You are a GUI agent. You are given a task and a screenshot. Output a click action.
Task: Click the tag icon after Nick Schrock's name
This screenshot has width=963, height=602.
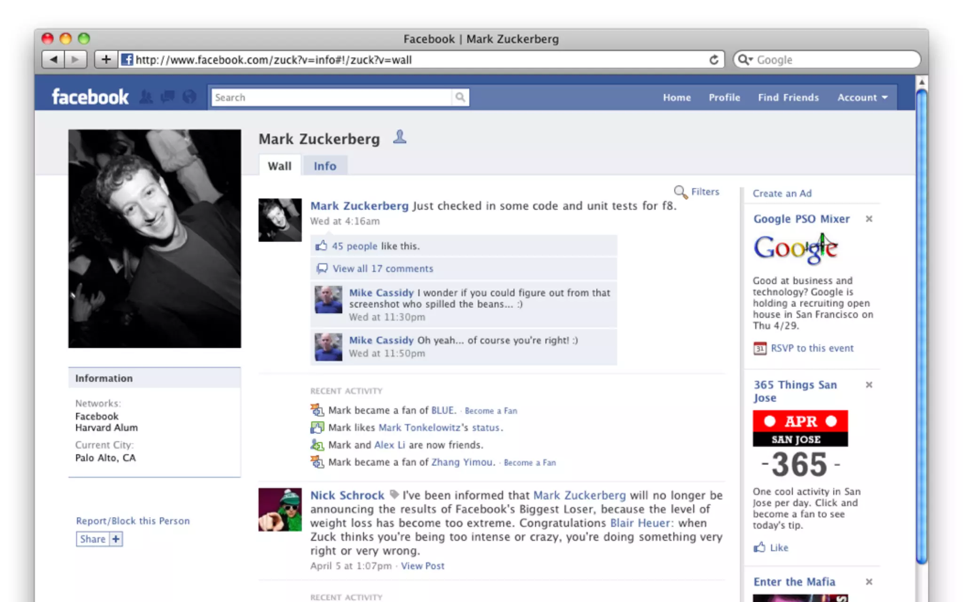[394, 494]
